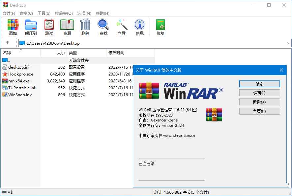This screenshot has height=196, width=292.
Task: Click the up-arrow to go to parent folder
Action: click(x=7, y=43)
